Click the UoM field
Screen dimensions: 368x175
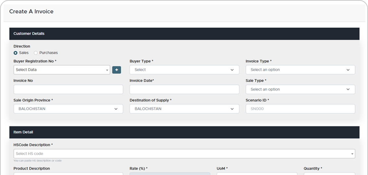[x=257, y=174]
